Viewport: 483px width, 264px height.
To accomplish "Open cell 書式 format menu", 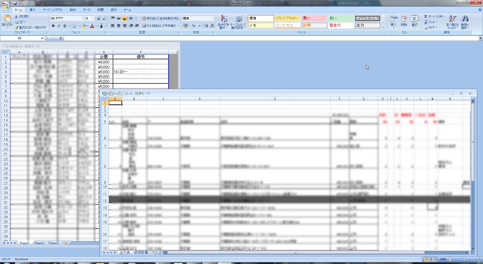I will (415, 21).
